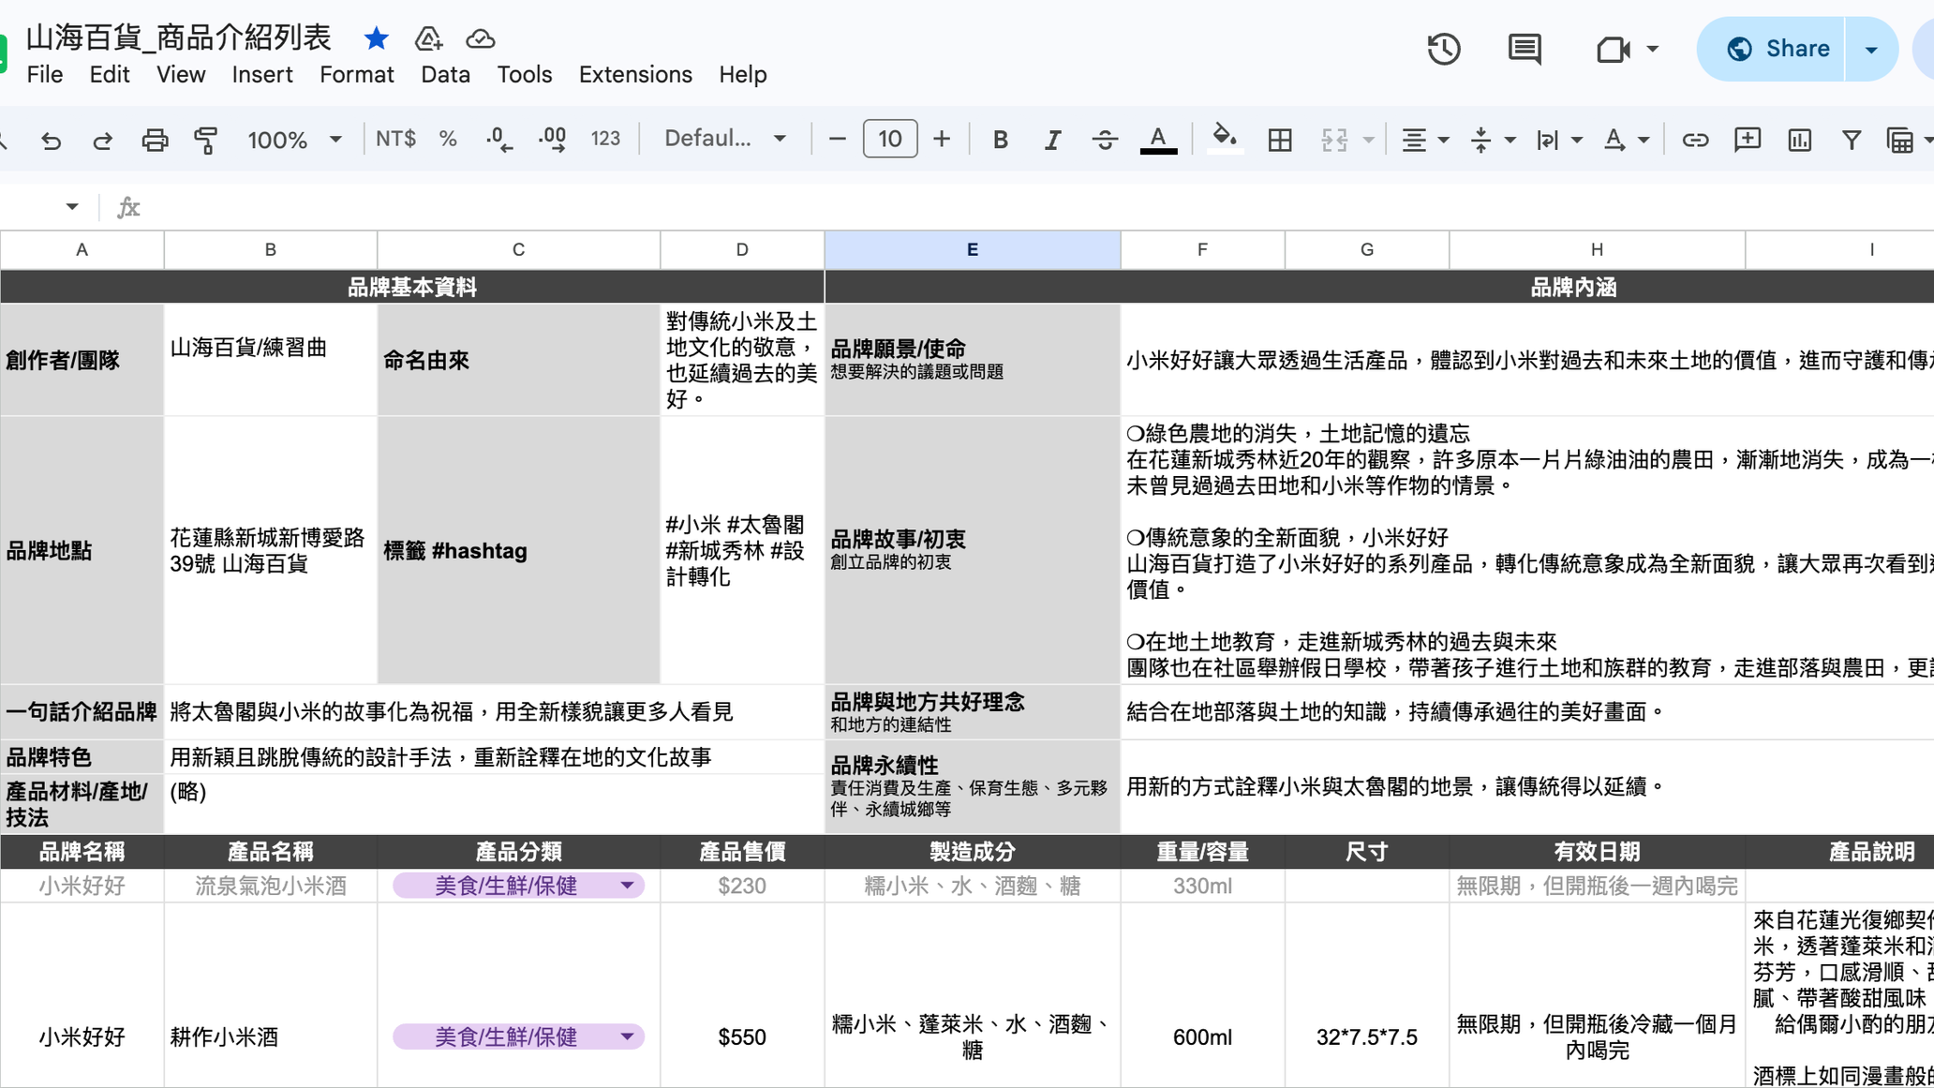The height and width of the screenshot is (1088, 1934).
Task: Open the Help menu
Action: pos(743,74)
